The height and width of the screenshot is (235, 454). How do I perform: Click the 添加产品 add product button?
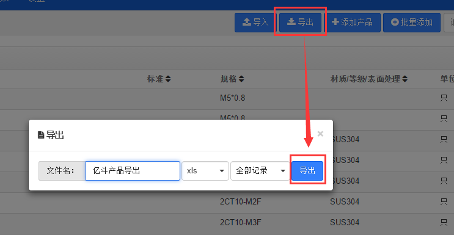click(352, 23)
